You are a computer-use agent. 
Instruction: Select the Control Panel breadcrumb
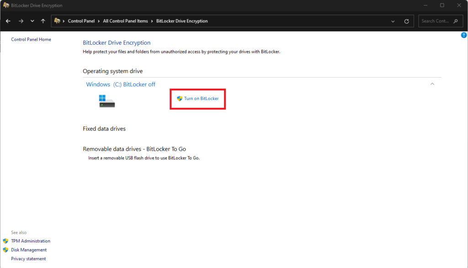[x=81, y=21]
